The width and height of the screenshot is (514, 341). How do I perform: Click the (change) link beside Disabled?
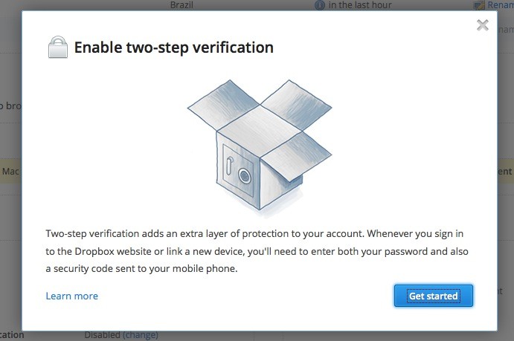[x=141, y=335]
